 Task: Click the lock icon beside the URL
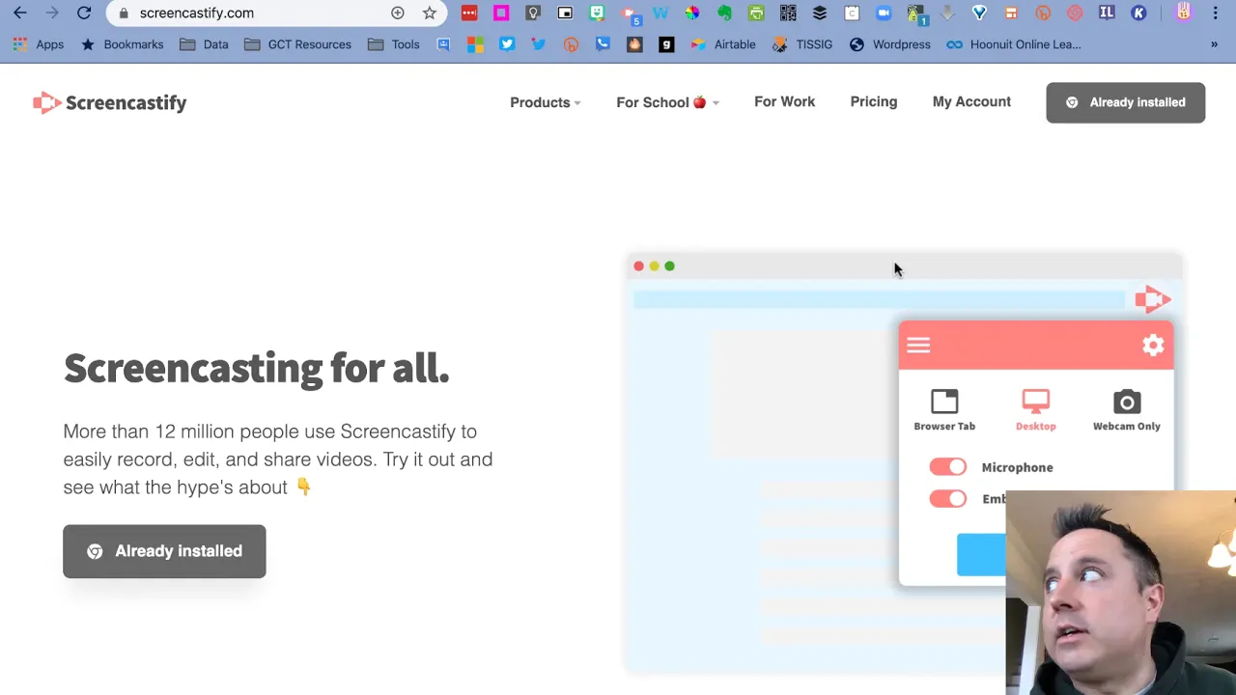(124, 13)
